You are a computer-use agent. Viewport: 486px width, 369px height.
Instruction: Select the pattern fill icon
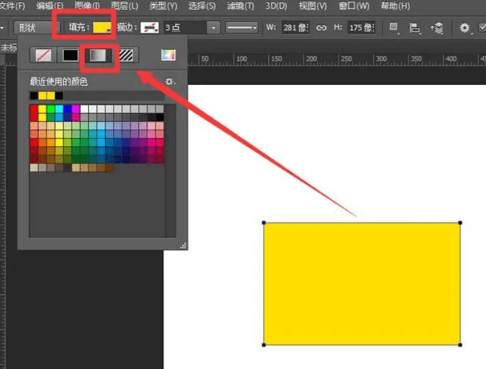coord(126,56)
